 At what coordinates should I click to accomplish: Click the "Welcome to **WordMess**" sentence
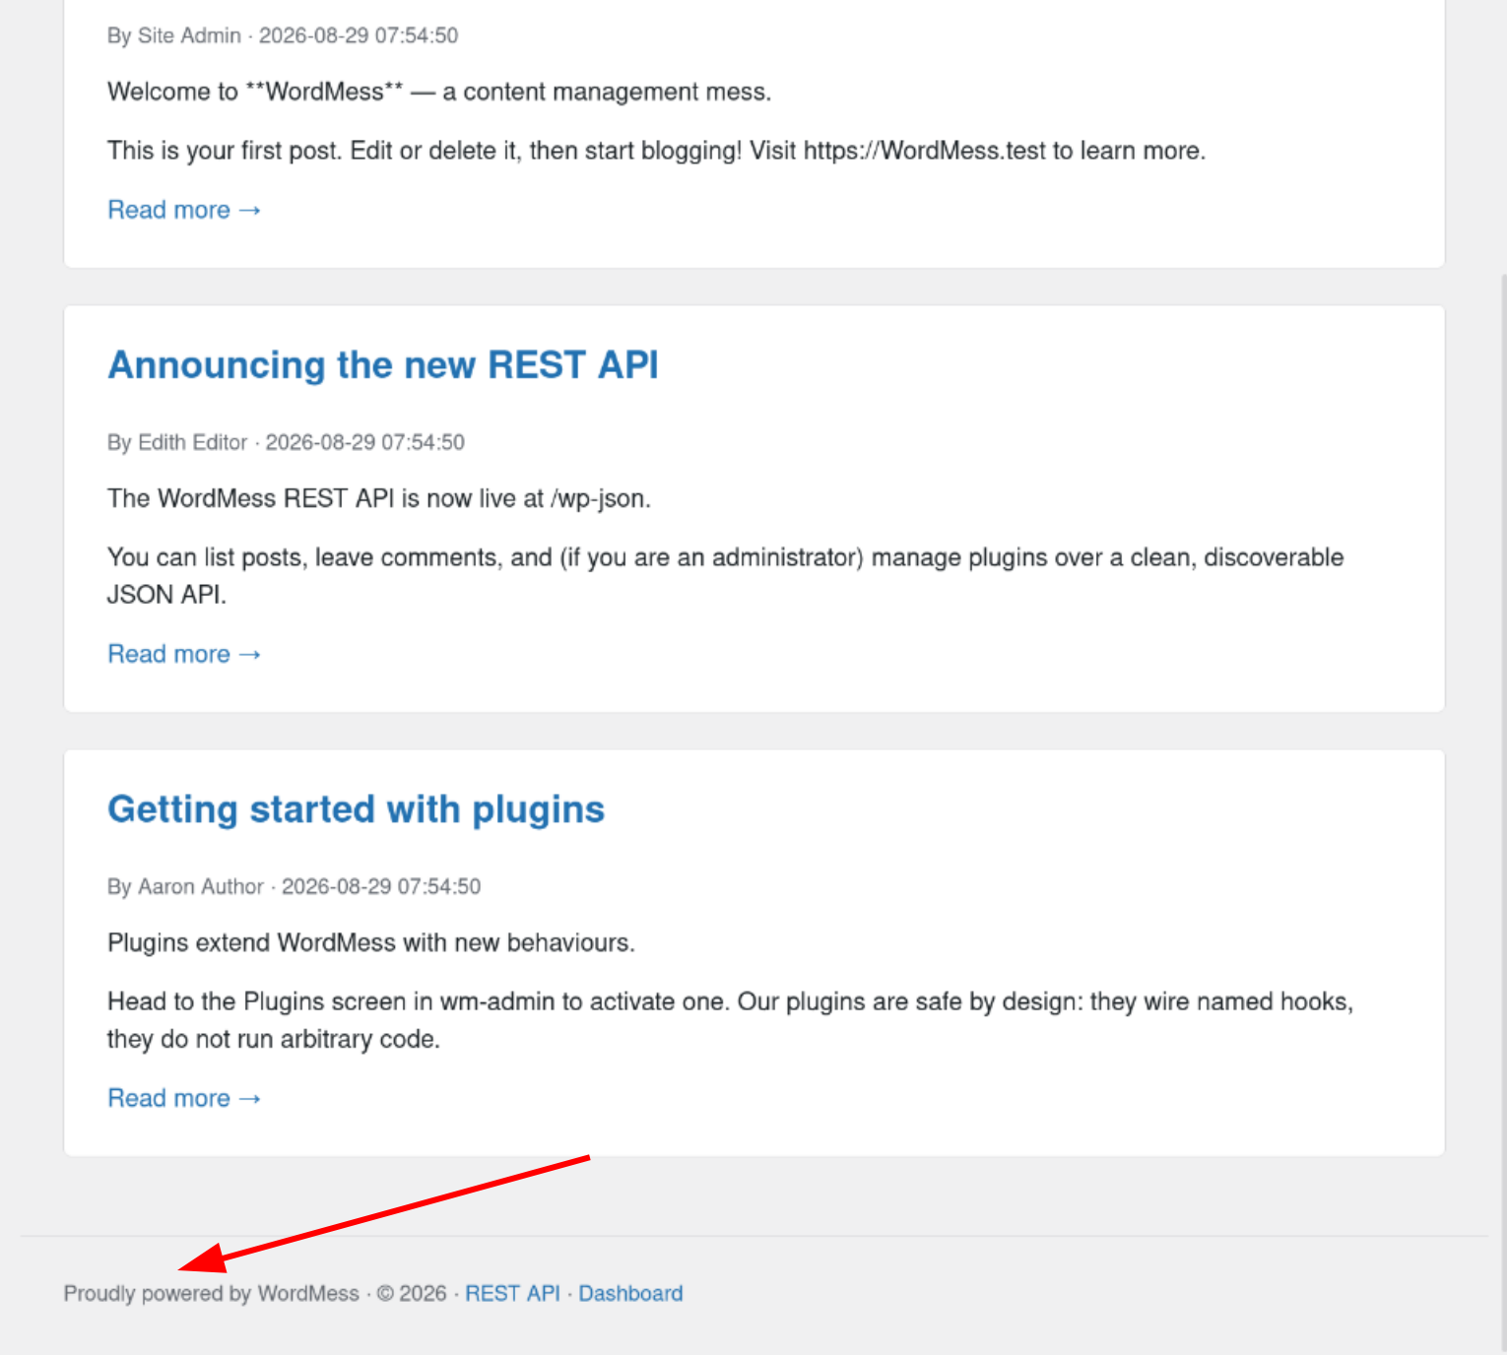pyautogui.click(x=439, y=92)
